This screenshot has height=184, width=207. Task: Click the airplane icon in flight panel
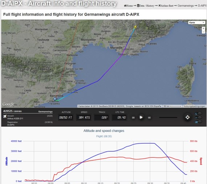pyautogui.click(x=5, y=116)
